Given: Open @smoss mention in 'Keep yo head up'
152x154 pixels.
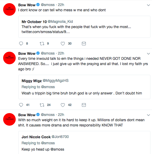Looking at the screenshot, I should click(57, 149).
